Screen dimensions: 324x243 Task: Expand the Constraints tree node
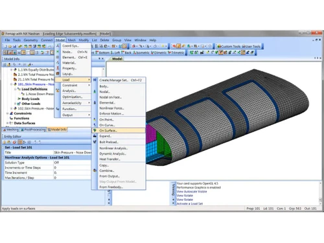click(8, 113)
